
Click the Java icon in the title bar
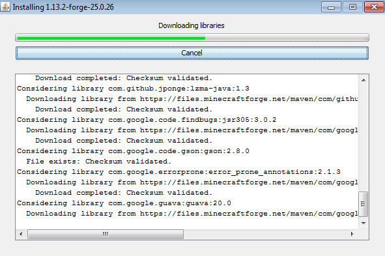point(5,7)
